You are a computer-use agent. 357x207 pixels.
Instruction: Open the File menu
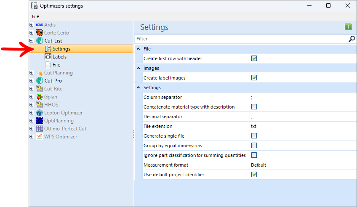pos(35,16)
